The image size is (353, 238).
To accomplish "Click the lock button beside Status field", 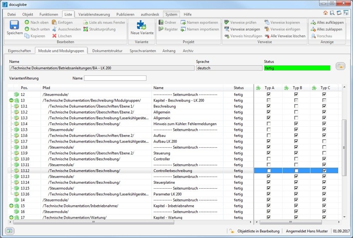I will coord(340,66).
